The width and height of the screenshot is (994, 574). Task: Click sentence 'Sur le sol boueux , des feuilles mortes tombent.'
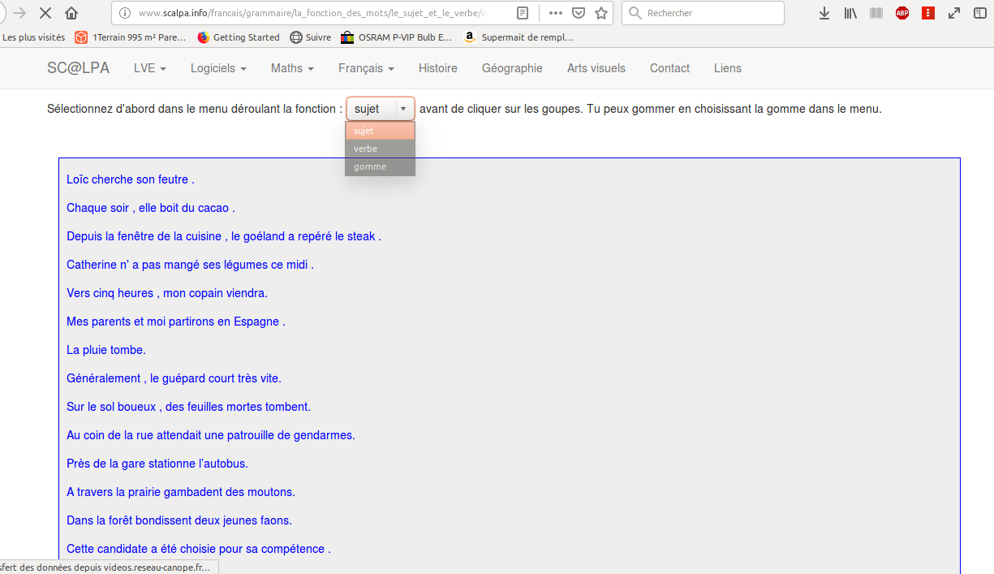point(188,407)
